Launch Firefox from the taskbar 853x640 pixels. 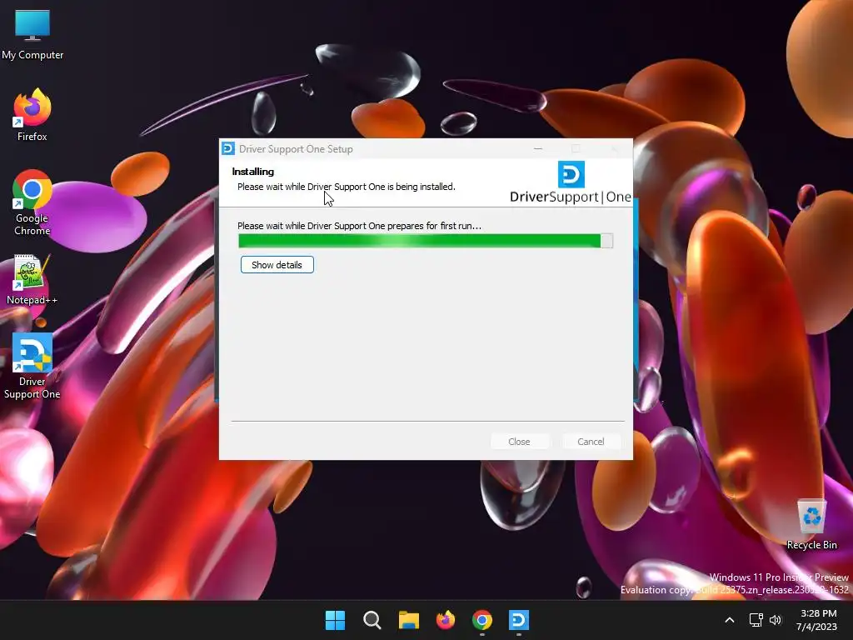[446, 620]
